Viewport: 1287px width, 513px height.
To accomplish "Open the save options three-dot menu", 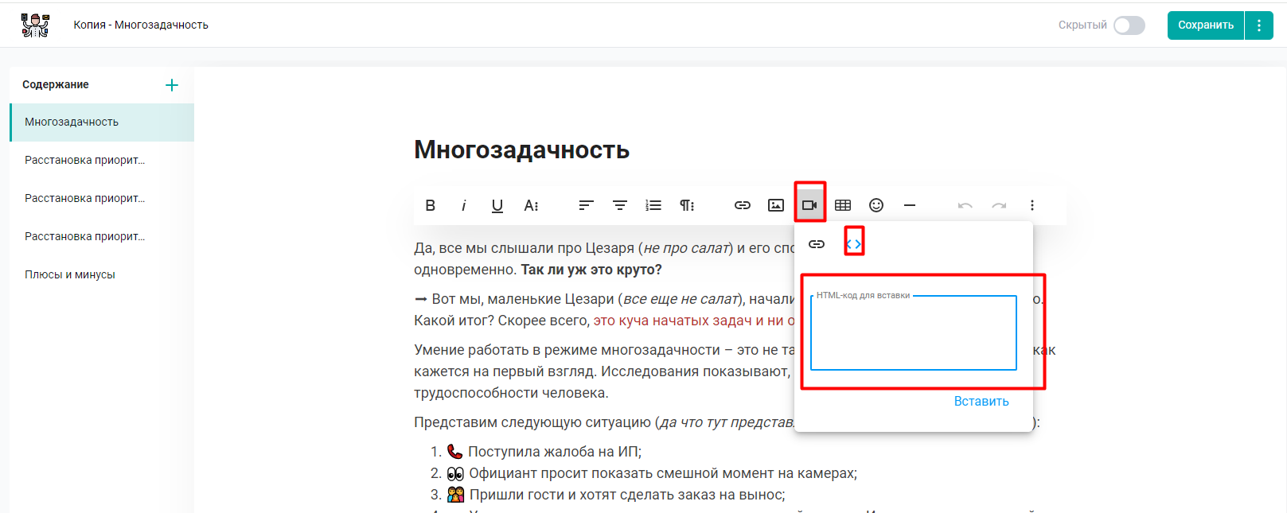I will [1259, 25].
